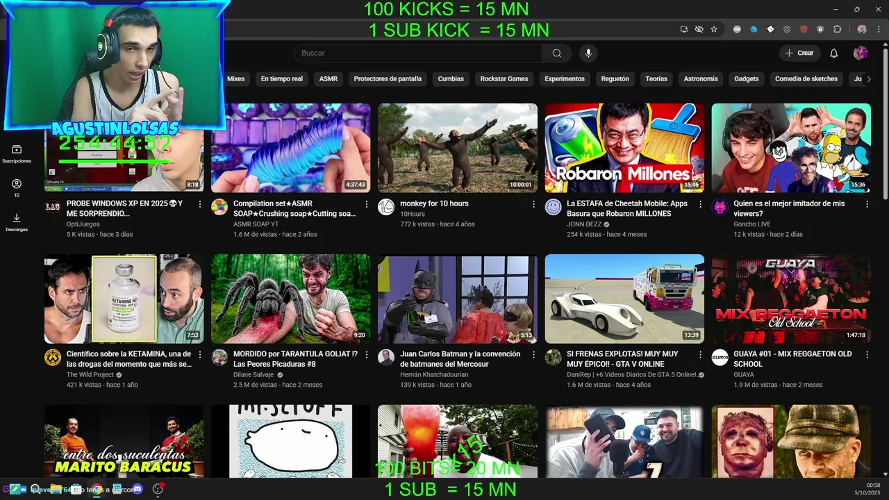Start voice search with the microphone icon

click(588, 53)
